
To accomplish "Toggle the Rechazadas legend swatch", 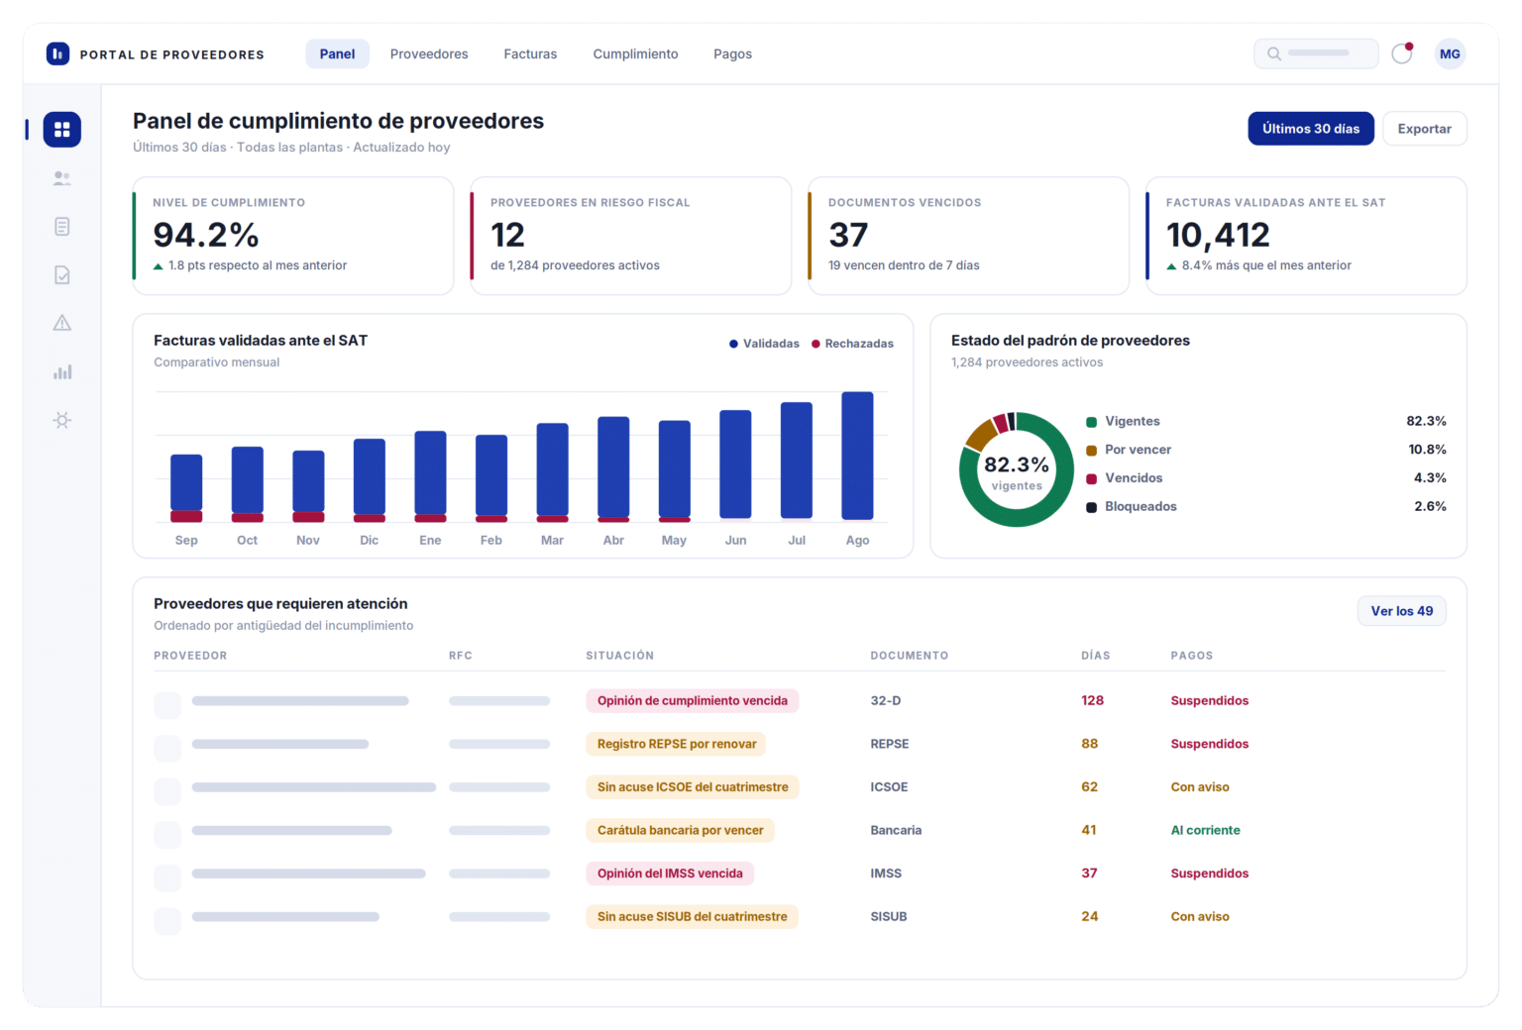I will pos(815,344).
